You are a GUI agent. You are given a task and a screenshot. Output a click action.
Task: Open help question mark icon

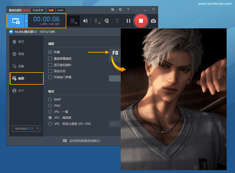128,9
